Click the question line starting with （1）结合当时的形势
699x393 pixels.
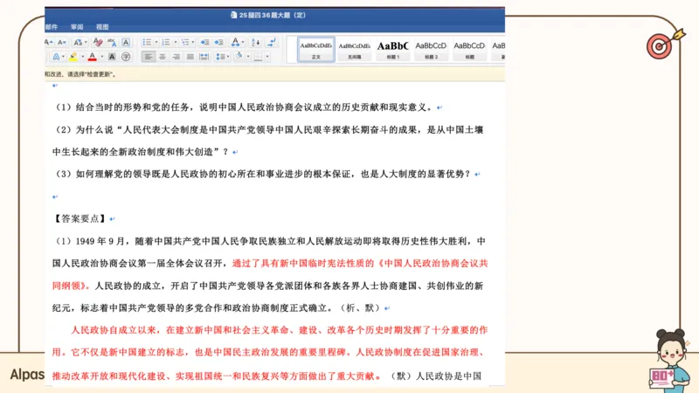244,107
